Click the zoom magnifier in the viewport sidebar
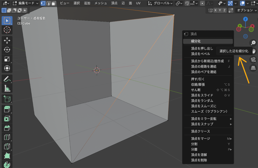Viewport: 258px width, 168px height. [253, 43]
